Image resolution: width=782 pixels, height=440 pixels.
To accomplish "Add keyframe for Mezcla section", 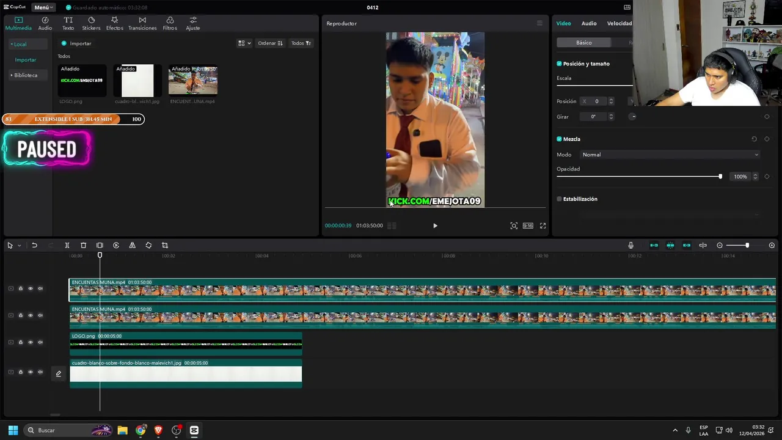I will tap(767, 139).
